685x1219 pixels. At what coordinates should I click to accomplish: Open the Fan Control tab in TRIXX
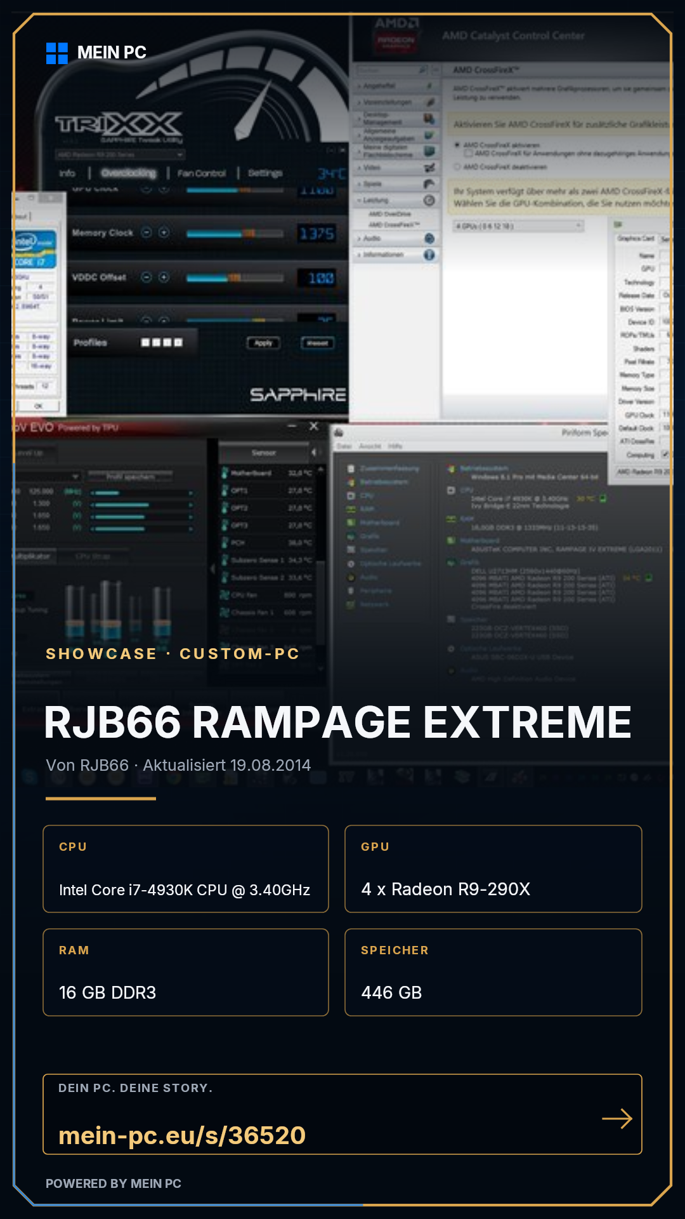[x=201, y=173]
